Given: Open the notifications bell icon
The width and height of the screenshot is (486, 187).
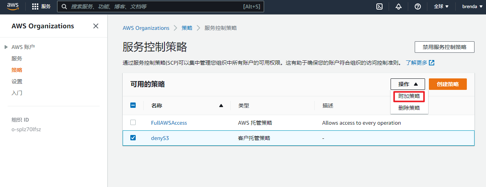Looking at the screenshot, I should pos(399,7).
